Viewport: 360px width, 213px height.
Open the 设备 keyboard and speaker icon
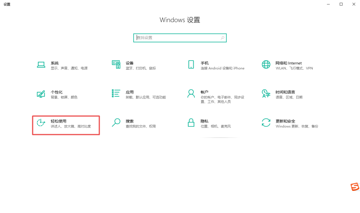[116, 64]
